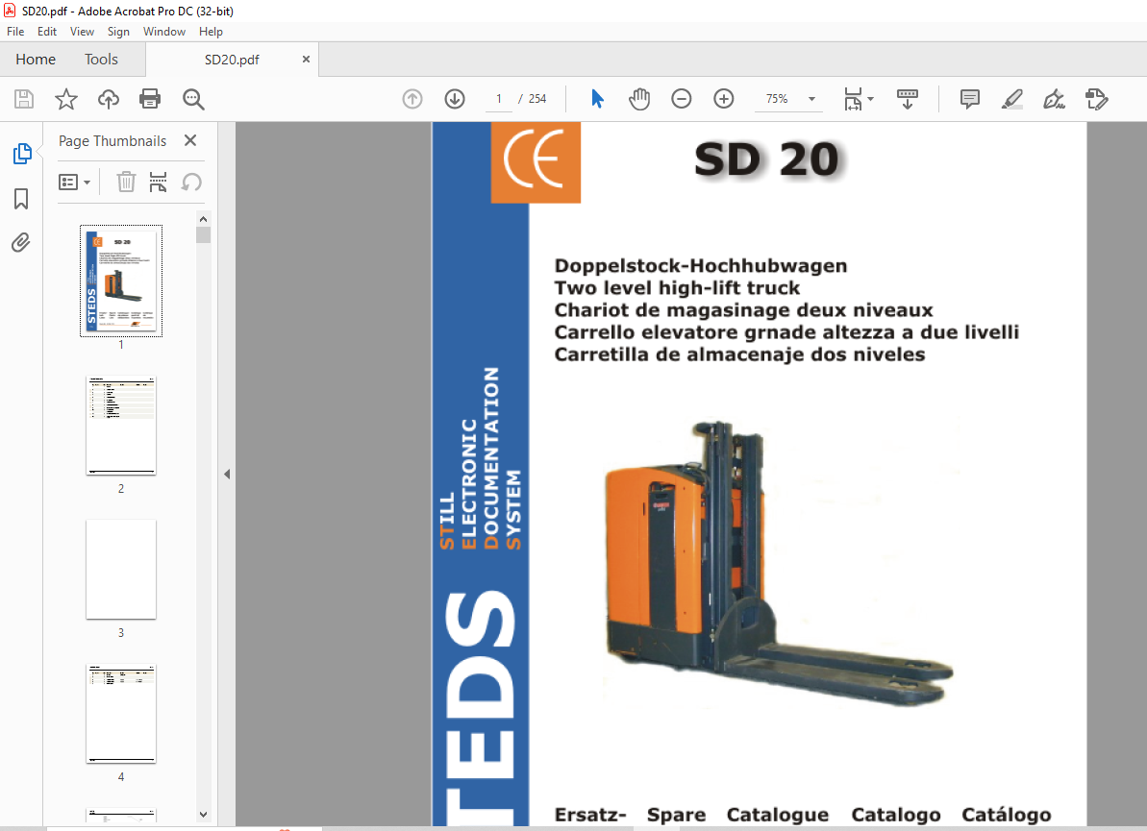Close the SD20.pdf tab

tap(306, 60)
